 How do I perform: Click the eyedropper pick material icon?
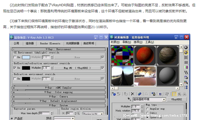[x=129, y=99]
